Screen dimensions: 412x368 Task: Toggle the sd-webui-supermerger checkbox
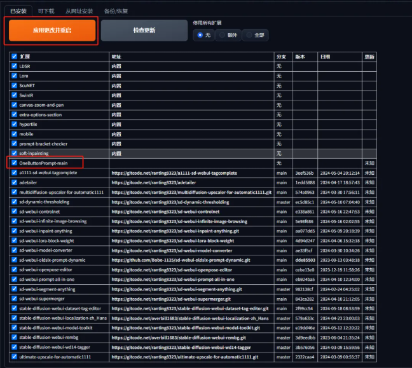click(14, 299)
